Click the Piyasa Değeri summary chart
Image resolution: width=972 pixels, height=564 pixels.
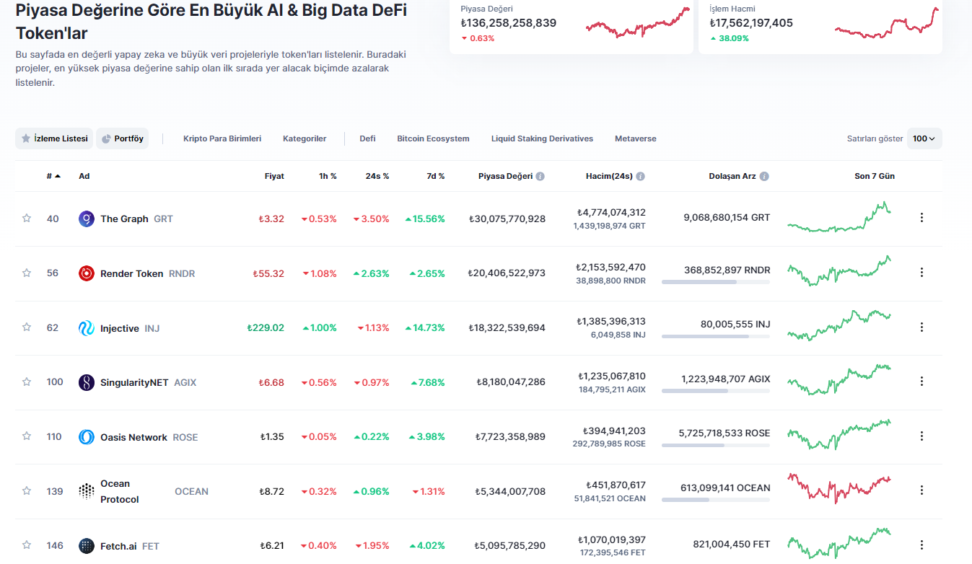[638, 23]
